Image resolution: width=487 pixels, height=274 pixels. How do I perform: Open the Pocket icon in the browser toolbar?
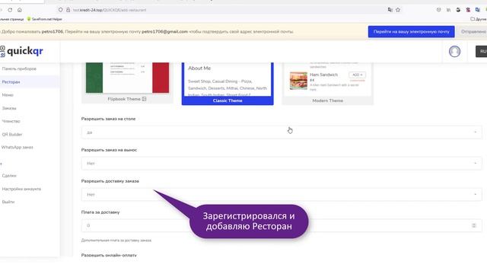(438, 10)
